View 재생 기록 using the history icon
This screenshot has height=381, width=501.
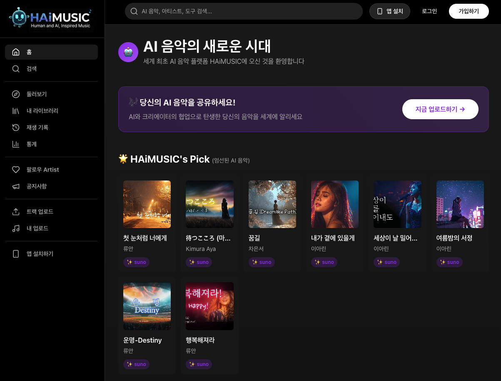pyautogui.click(x=16, y=127)
